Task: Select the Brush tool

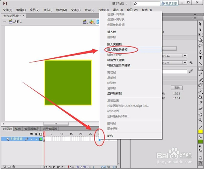Action: coord(200,79)
